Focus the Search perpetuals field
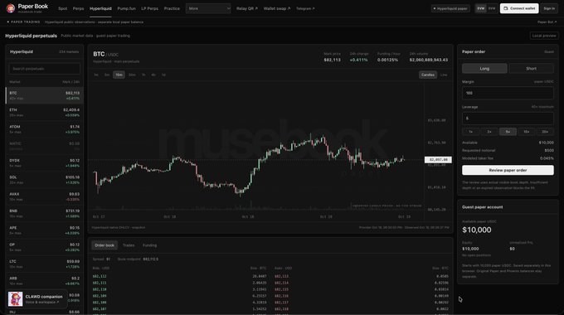This screenshot has height=315, width=564. [44, 69]
